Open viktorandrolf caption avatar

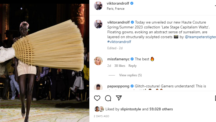pyautogui.click(x=98, y=24)
